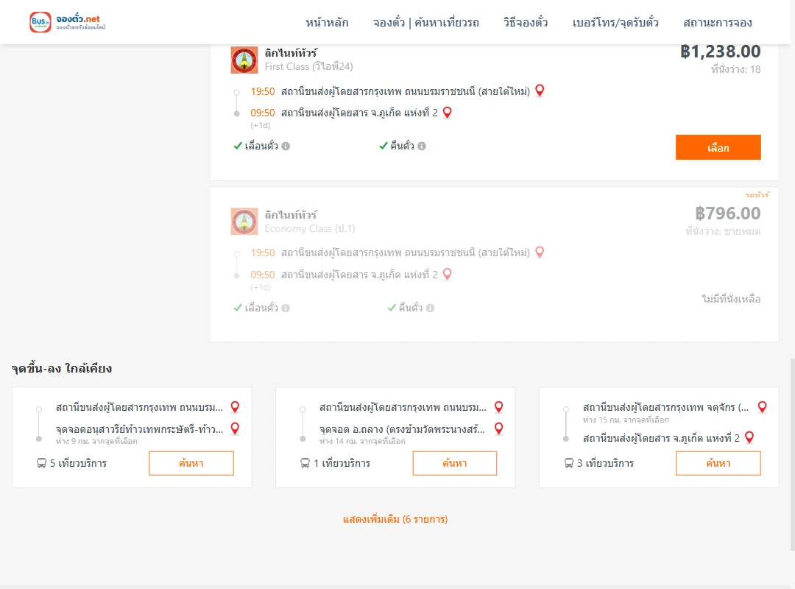Click the ไม่มีที่นั่งเหลือ sold-out notice
The image size is (795, 589).
coord(731,300)
